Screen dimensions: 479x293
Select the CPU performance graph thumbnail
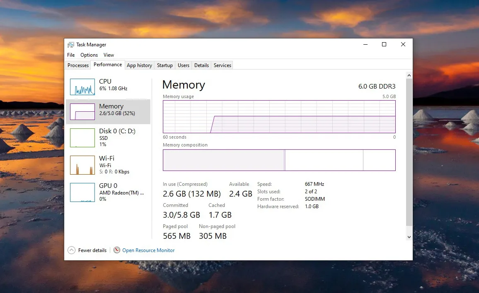click(x=82, y=87)
